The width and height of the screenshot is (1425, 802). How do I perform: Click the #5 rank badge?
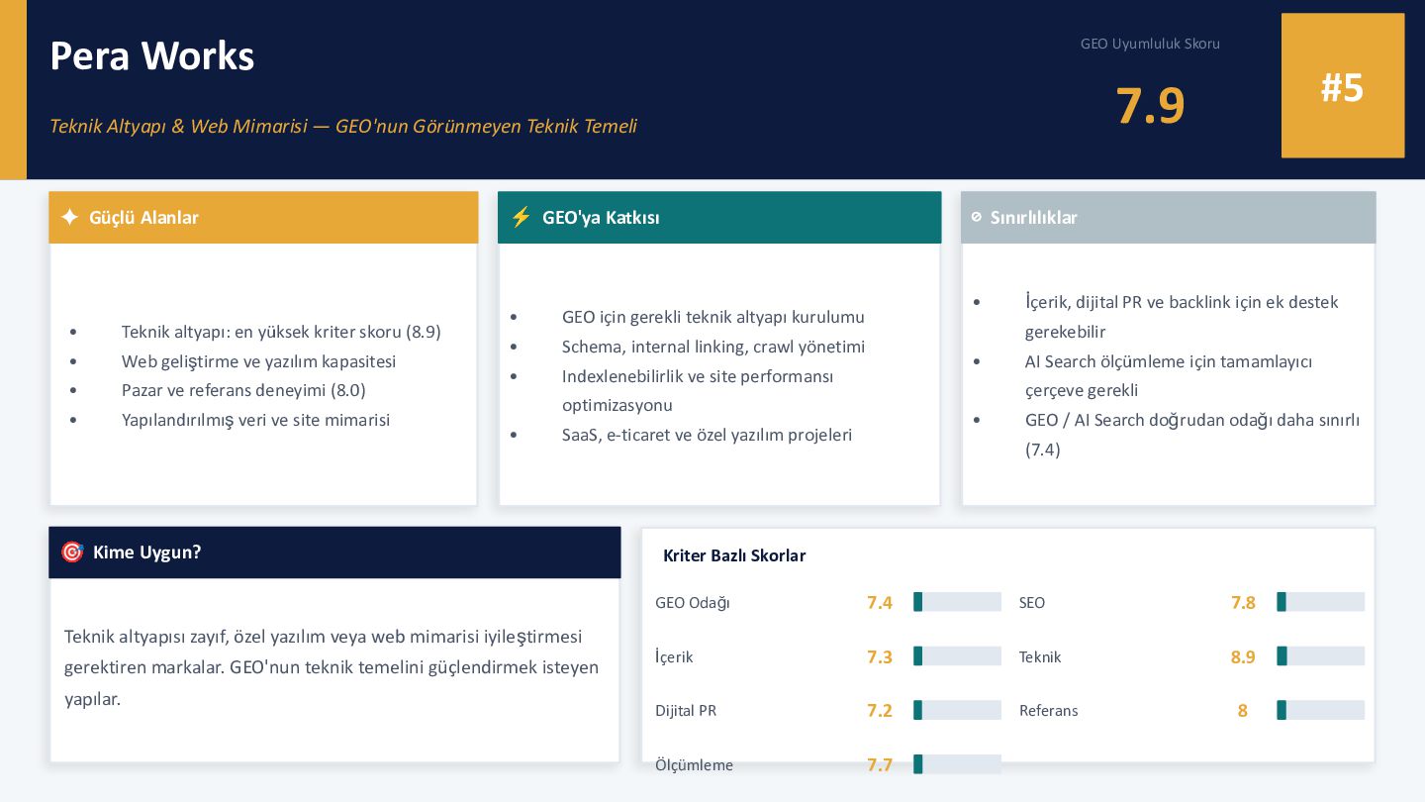point(1343,85)
